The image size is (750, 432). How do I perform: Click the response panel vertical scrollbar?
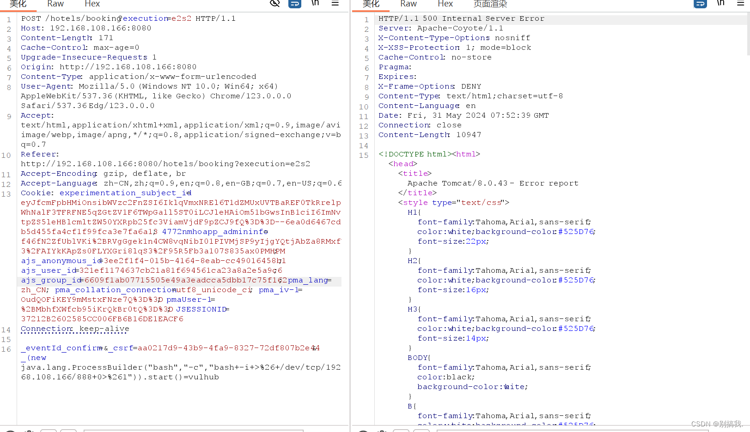[748, 35]
